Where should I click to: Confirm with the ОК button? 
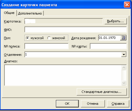67,104
